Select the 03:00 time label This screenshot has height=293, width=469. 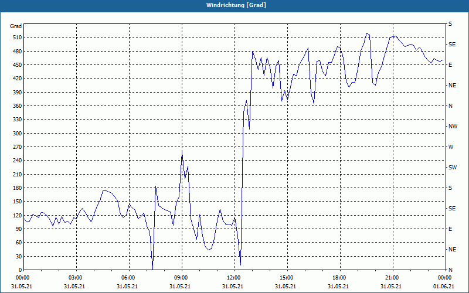(74, 278)
